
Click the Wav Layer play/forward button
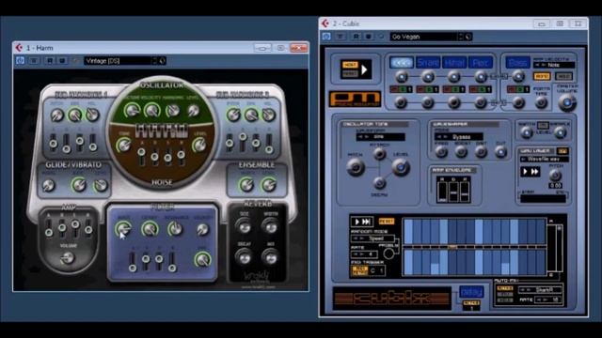point(531,172)
